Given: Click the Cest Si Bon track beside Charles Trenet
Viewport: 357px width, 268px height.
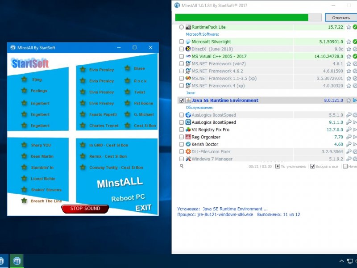Looking at the screenshot, I should click(x=145, y=126).
